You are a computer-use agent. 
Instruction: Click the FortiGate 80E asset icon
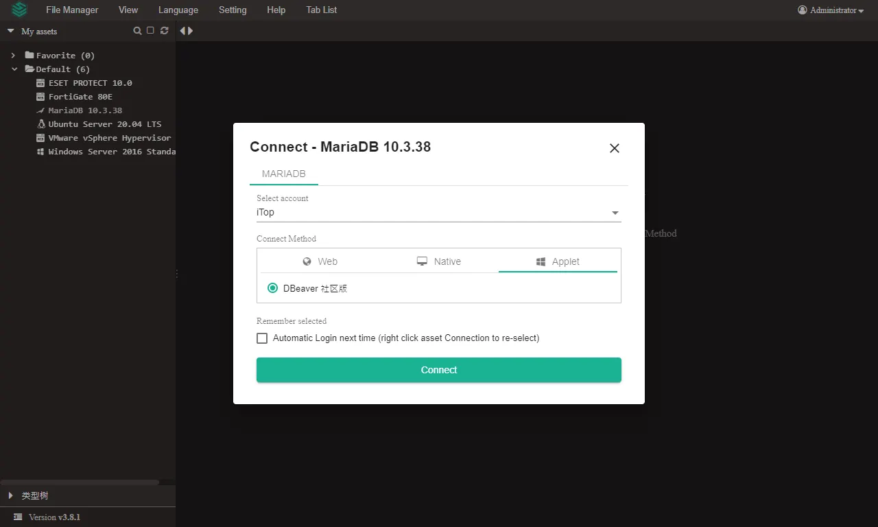point(40,97)
